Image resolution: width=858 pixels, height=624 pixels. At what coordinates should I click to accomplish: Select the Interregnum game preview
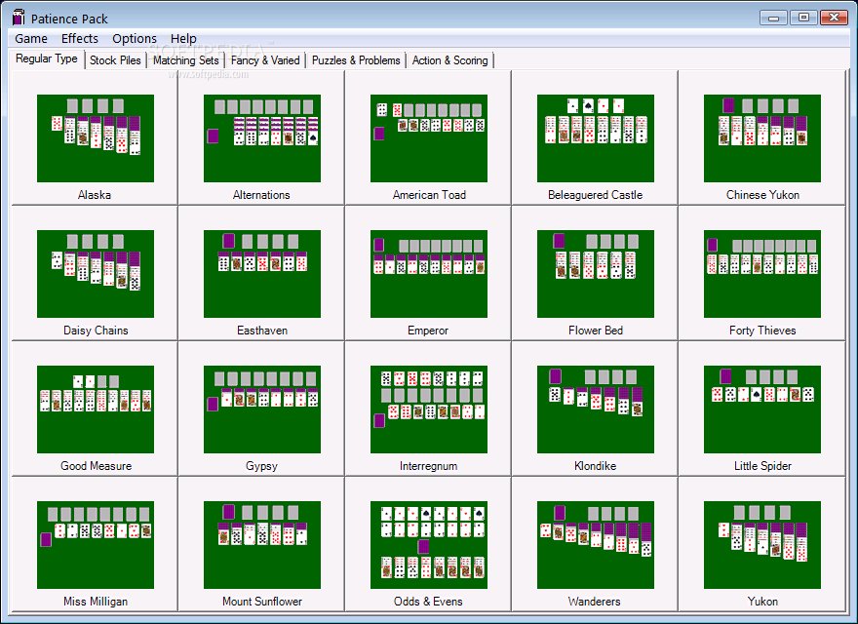pyautogui.click(x=429, y=409)
